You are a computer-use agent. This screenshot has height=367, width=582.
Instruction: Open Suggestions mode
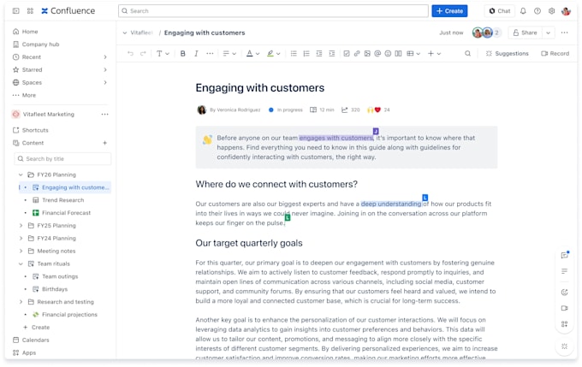507,53
